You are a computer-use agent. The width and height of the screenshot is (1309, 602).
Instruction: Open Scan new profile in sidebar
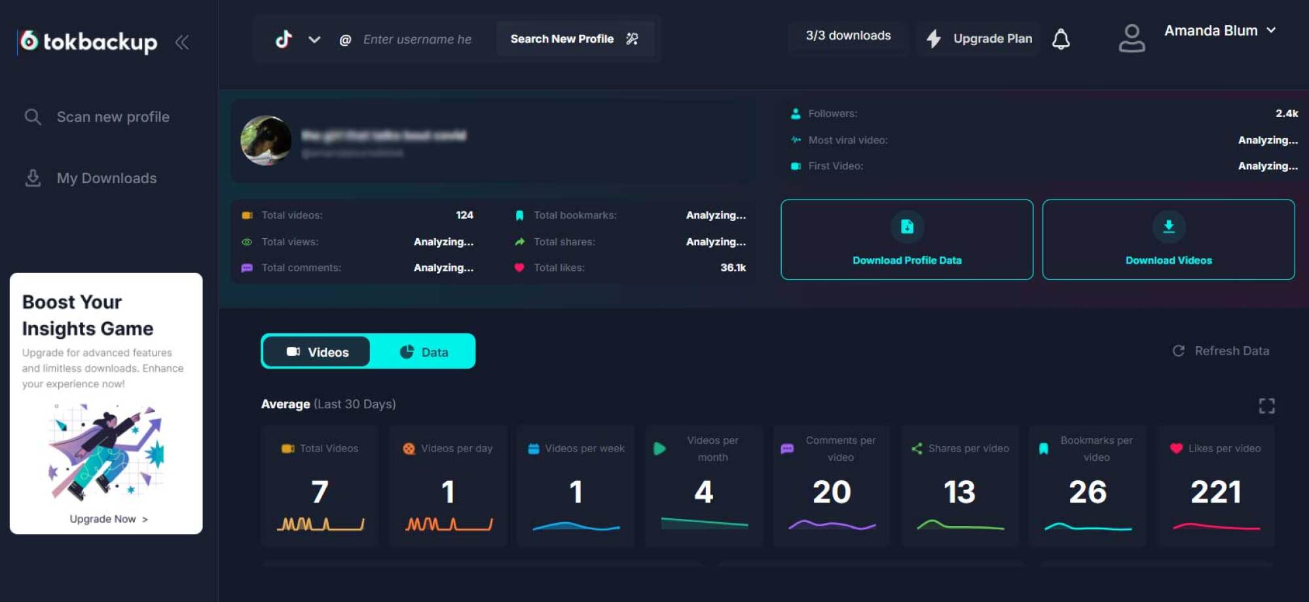point(97,117)
